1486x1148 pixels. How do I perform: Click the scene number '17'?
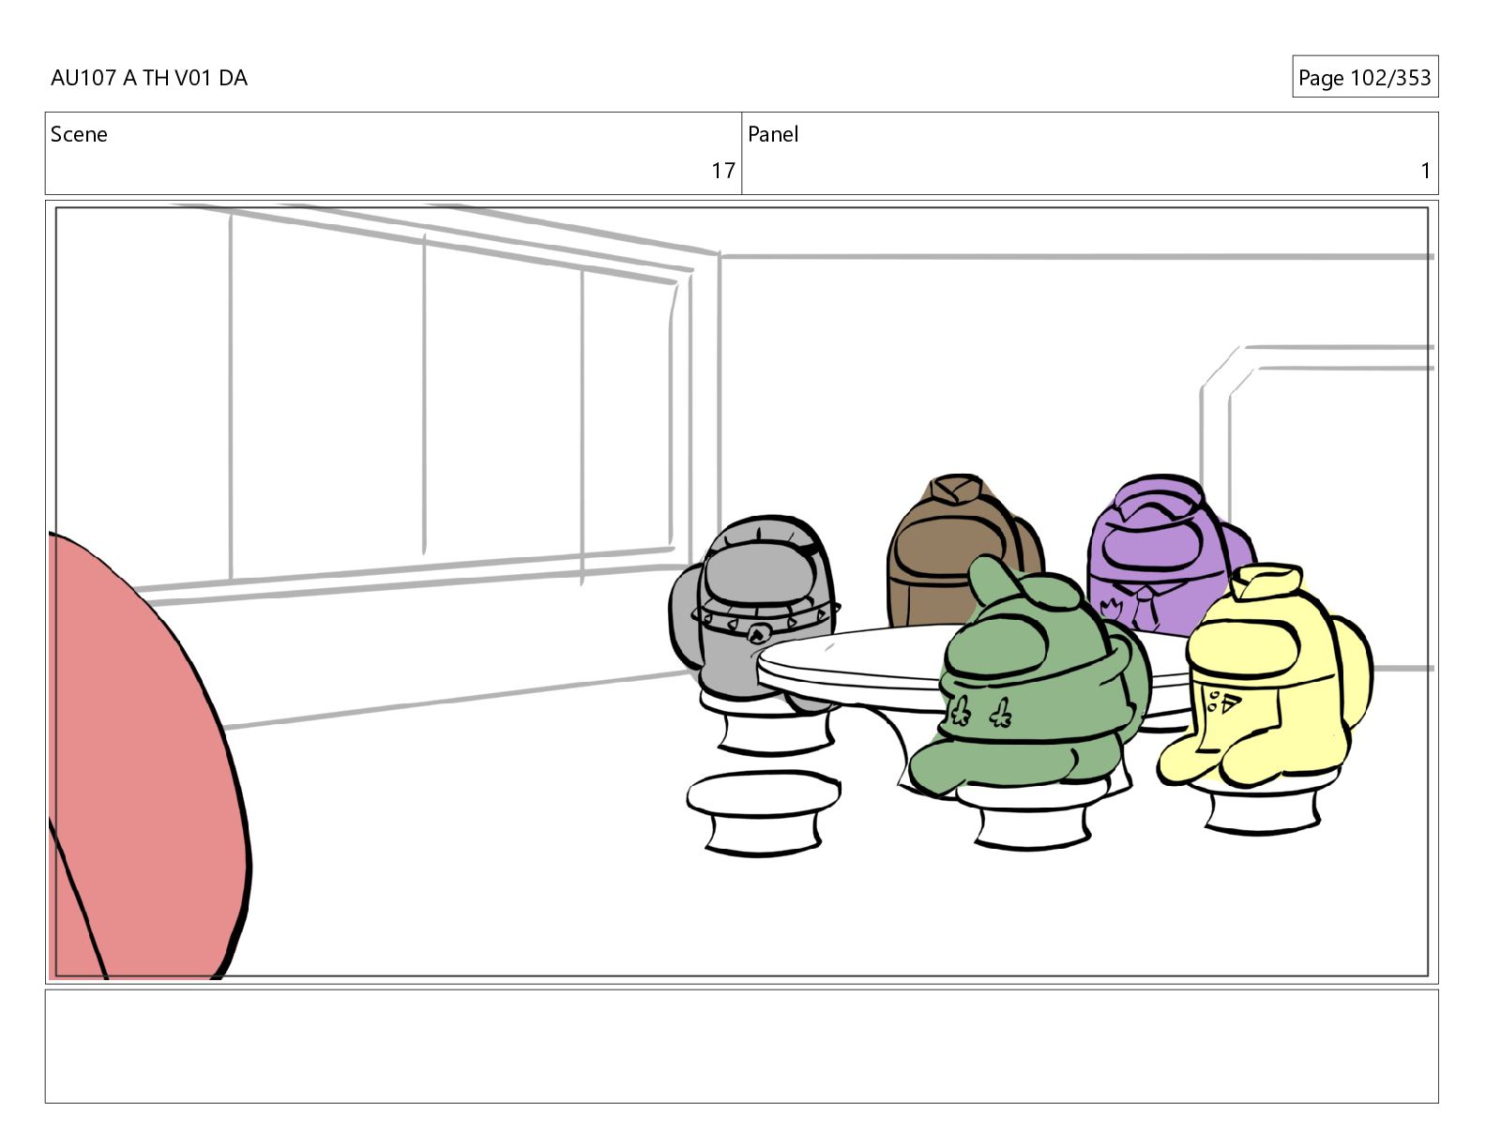722,171
